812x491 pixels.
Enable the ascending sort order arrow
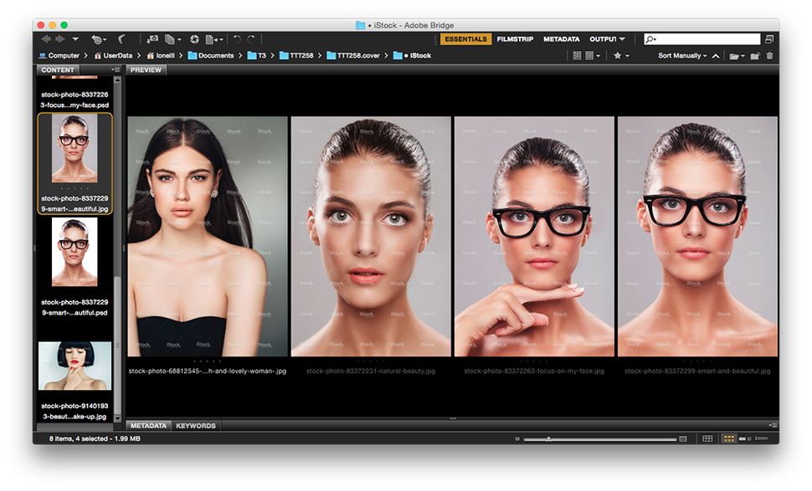716,55
